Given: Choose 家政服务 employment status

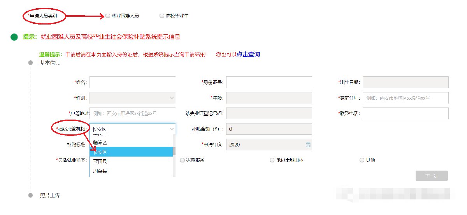Looking at the screenshot, I should pyautogui.click(x=183, y=160).
